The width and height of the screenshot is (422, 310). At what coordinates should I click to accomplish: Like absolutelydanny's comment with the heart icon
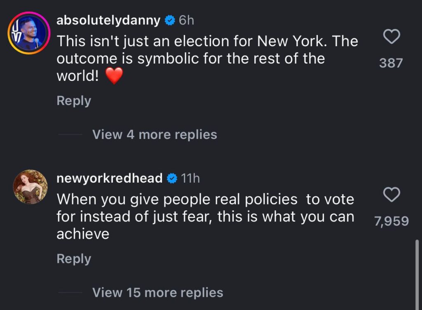[391, 38]
